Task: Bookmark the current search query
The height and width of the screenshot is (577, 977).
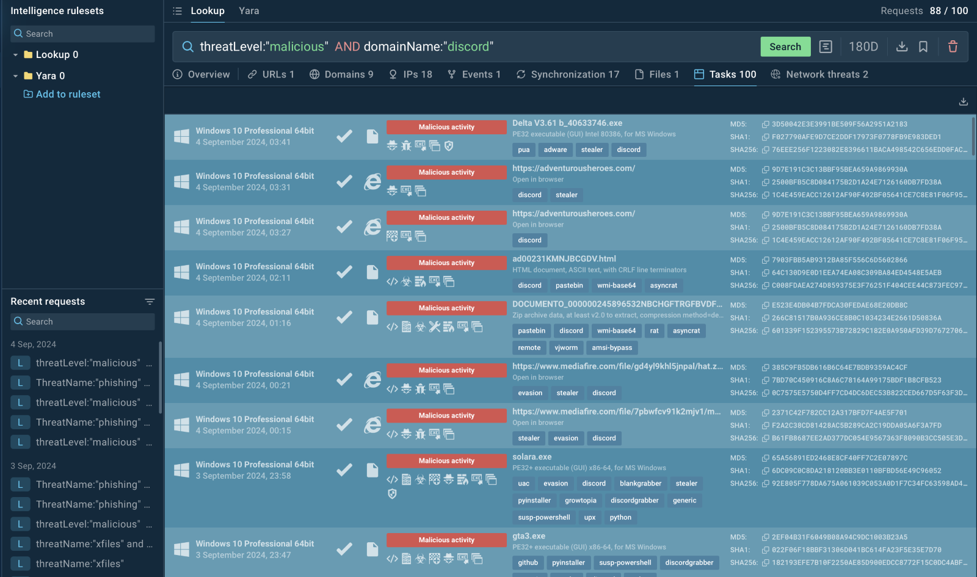Action: 923,46
